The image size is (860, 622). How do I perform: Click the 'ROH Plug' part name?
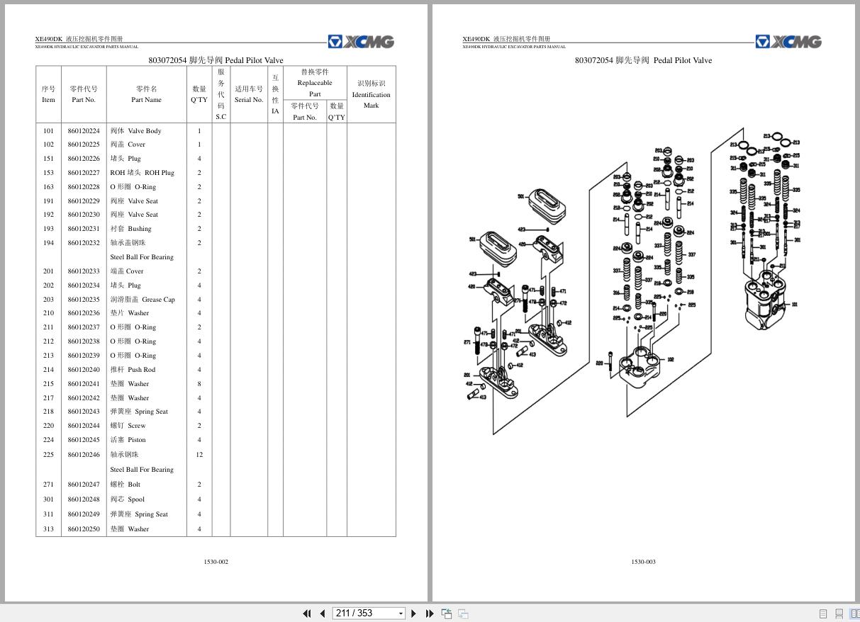[160, 173]
